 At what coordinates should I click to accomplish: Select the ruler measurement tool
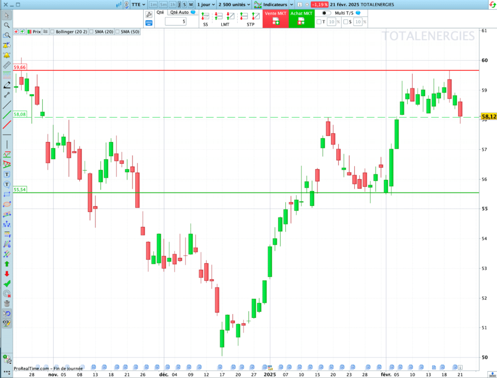point(7,65)
